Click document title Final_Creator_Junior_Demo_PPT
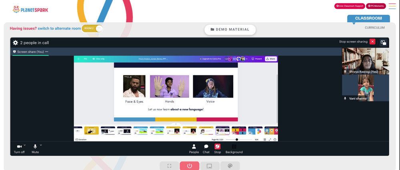 tap(153, 59)
